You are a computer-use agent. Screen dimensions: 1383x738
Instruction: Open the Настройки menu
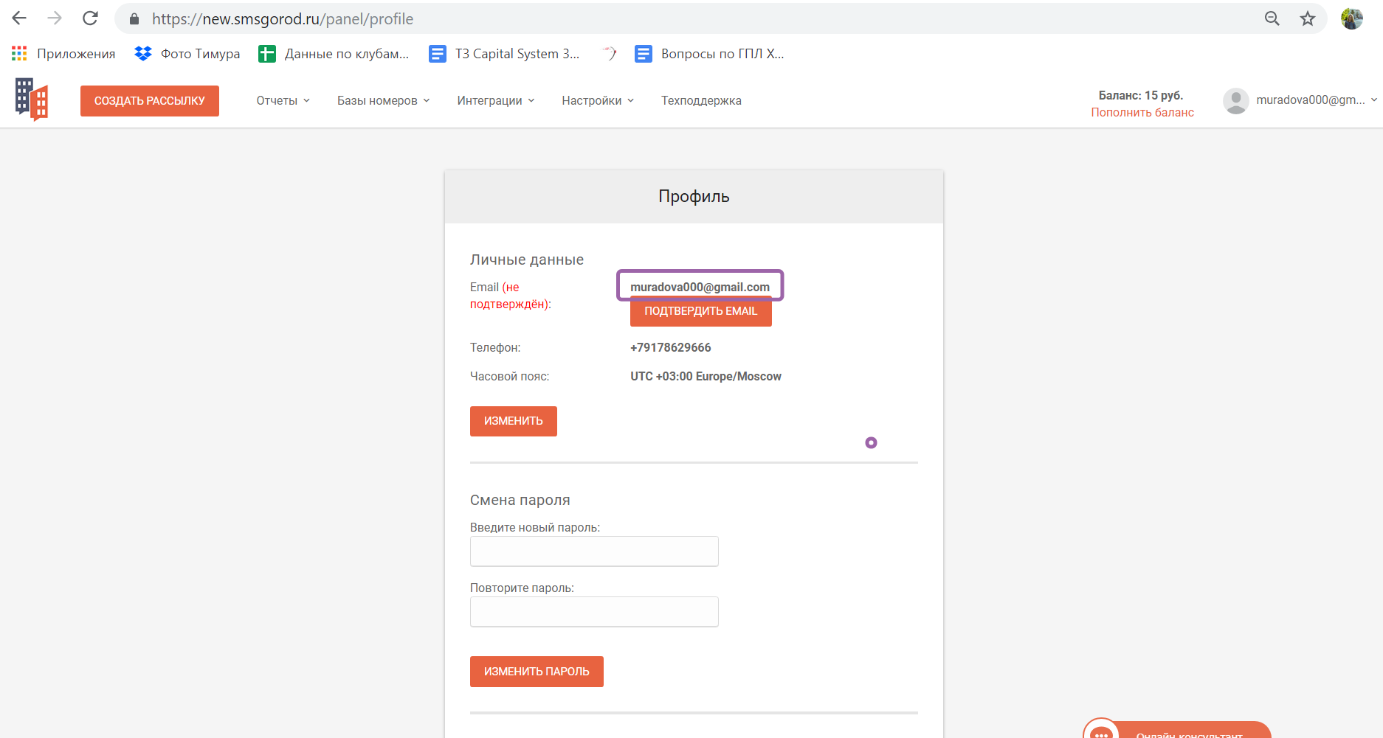598,101
